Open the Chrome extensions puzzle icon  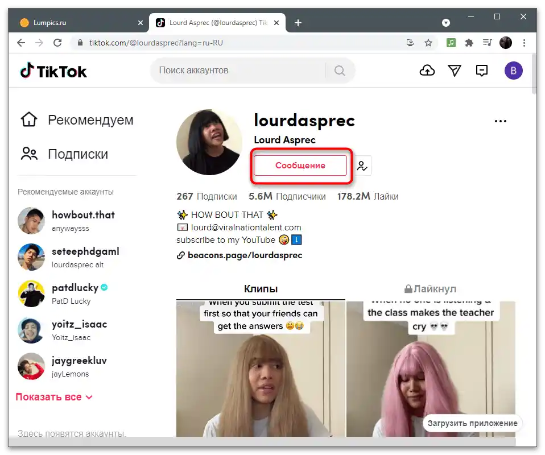click(469, 43)
